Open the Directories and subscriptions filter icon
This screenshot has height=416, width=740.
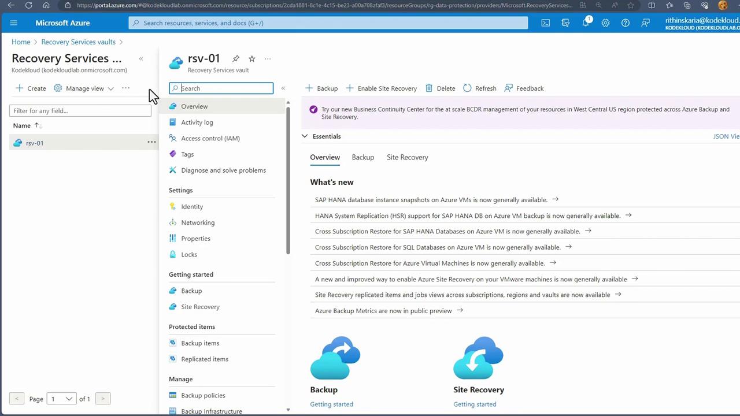[566, 23]
